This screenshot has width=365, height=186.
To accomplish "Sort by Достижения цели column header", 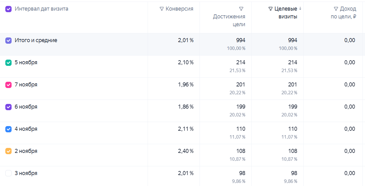I will pos(229,20).
